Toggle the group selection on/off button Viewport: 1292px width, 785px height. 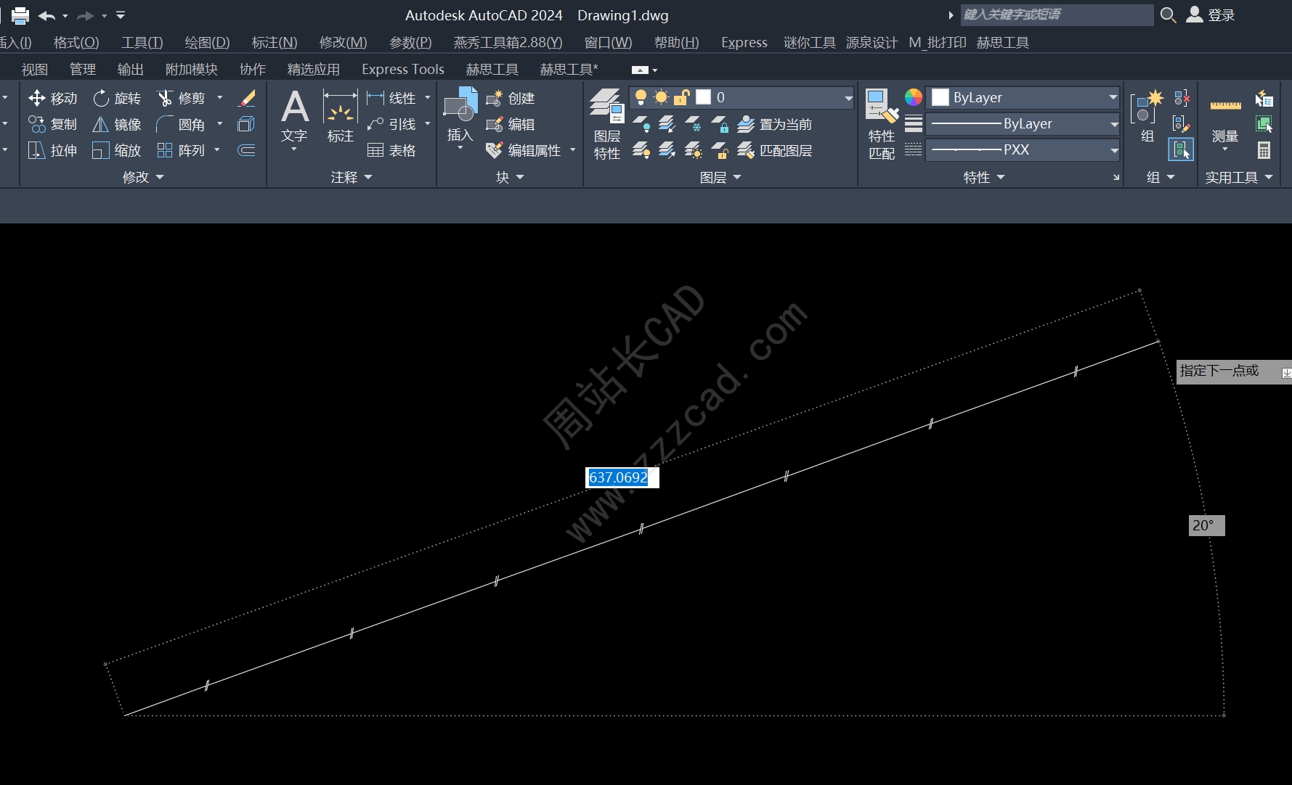[1182, 150]
